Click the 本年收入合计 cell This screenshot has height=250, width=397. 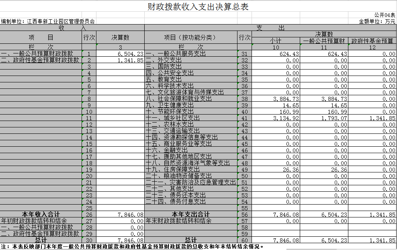pyautogui.click(x=41, y=215)
